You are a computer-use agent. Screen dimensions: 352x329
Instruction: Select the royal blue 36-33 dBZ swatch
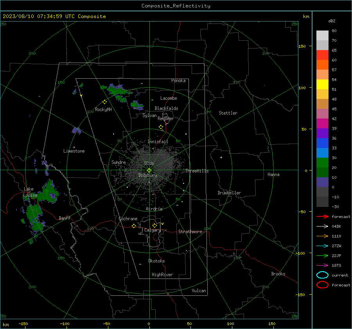coord(322,143)
